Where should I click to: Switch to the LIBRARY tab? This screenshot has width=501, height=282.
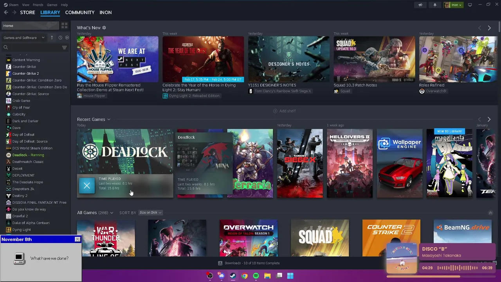[x=50, y=13]
